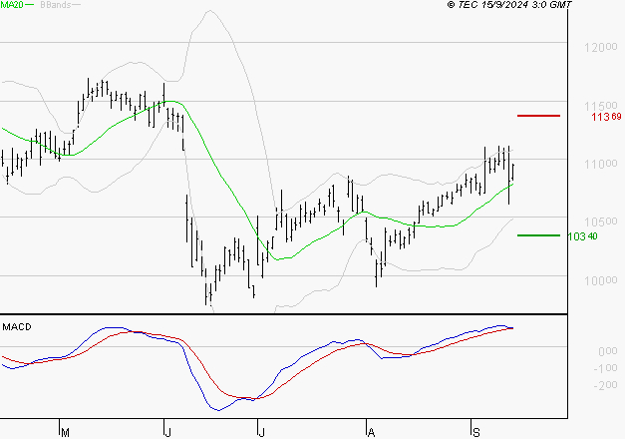The image size is (625, 439).
Task: Click the red resistance level line
Action: (x=538, y=116)
